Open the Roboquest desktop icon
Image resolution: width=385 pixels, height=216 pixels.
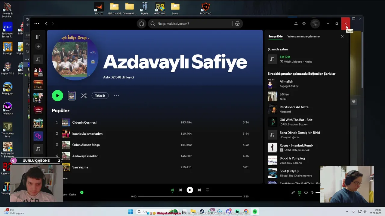click(8, 88)
